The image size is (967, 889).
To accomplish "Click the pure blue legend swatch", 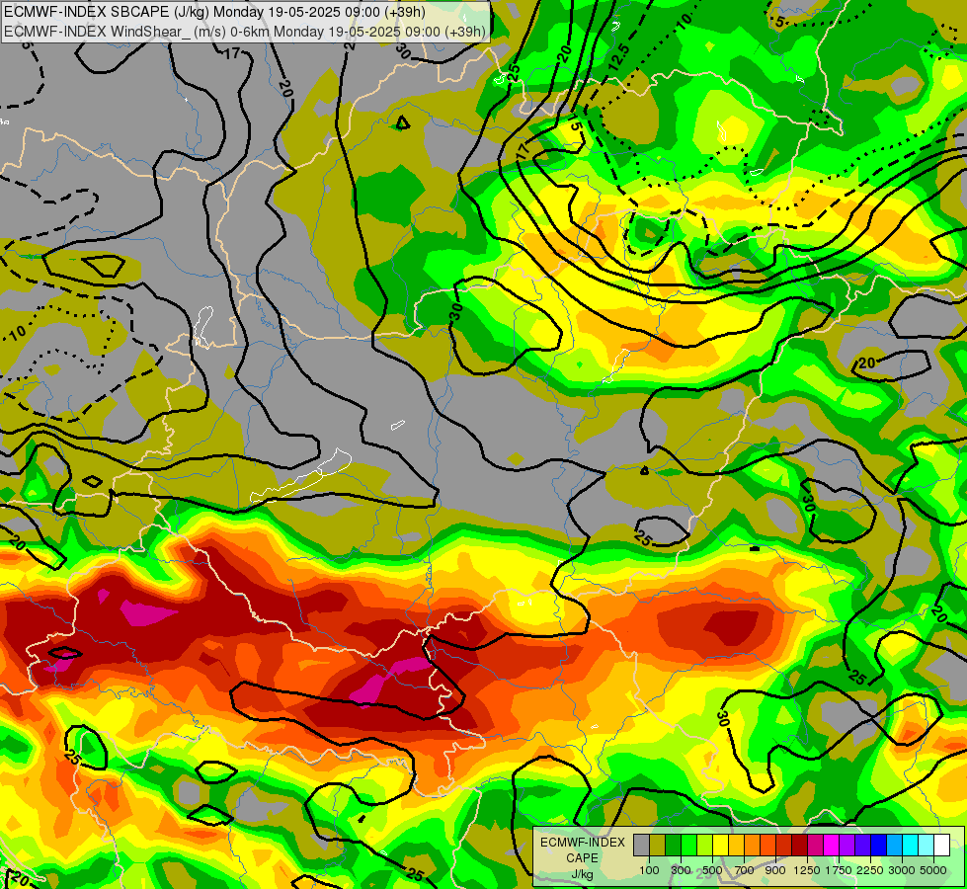I will click(x=879, y=845).
